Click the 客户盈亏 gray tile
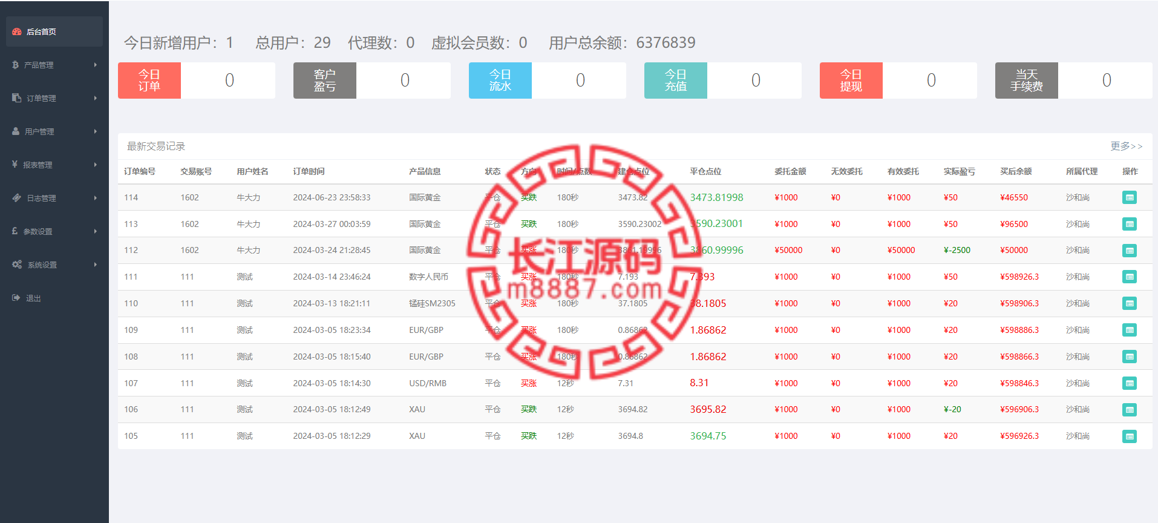The image size is (1158, 523). [325, 81]
